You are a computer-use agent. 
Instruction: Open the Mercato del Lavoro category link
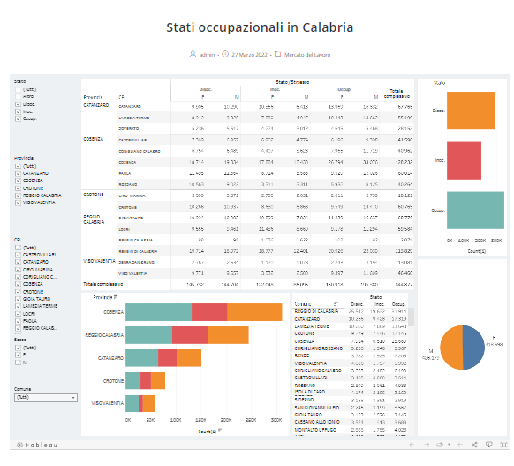307,55
